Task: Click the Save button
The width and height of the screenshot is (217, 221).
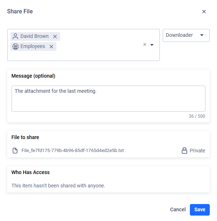Action: [x=200, y=210]
